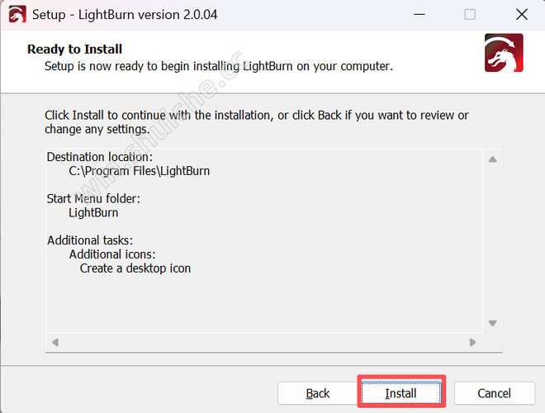
Task: Click the Setup window title text
Action: (x=126, y=15)
